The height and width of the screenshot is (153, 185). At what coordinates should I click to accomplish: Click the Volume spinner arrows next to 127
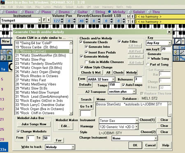(62, 21)
